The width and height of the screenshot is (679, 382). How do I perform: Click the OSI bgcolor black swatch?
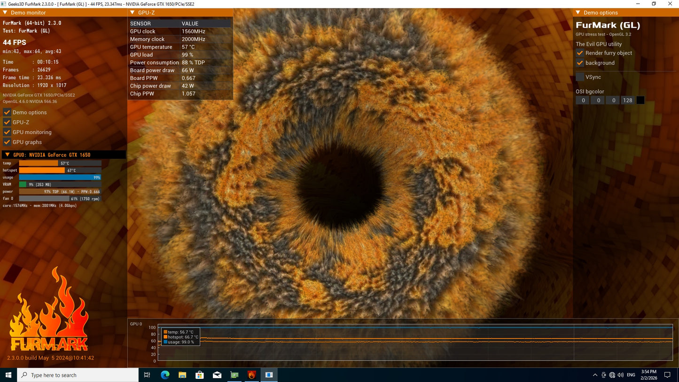(x=640, y=100)
